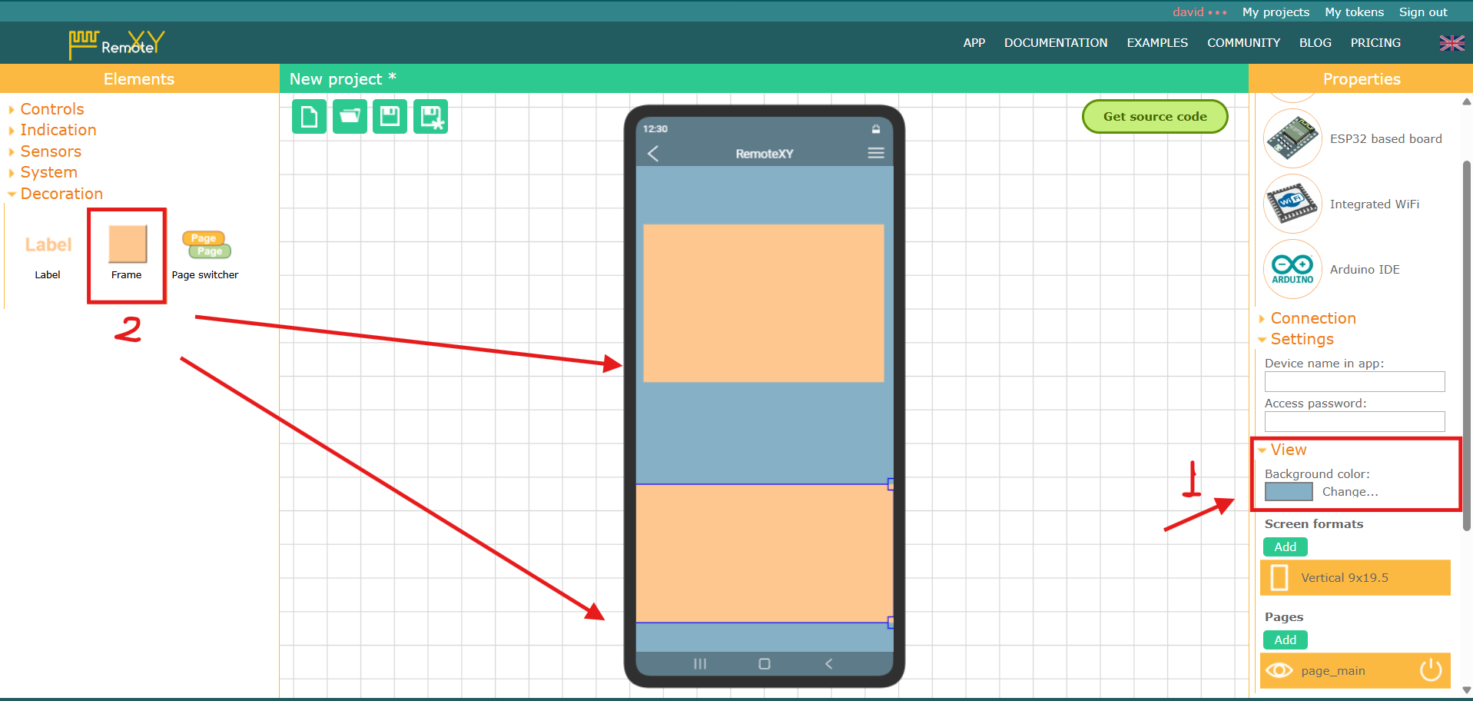Click the RemoteXY logo
The height and width of the screenshot is (701, 1473).
(x=117, y=44)
